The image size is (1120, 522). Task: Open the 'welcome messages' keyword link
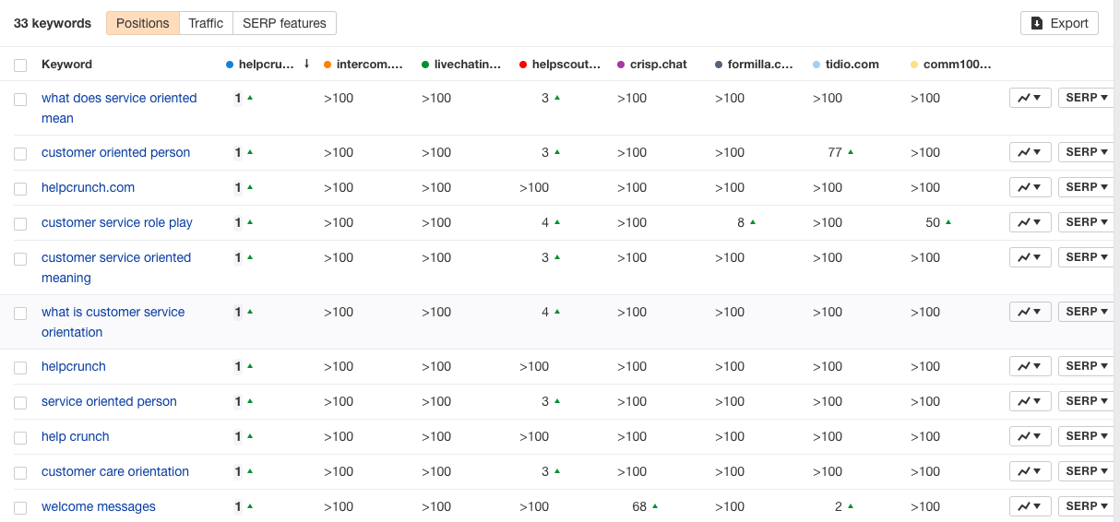[x=99, y=506]
